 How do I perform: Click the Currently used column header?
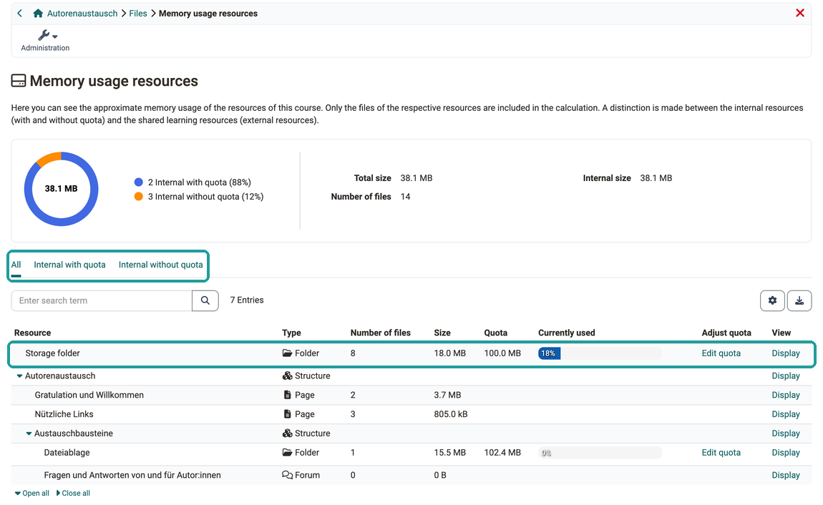tap(567, 333)
